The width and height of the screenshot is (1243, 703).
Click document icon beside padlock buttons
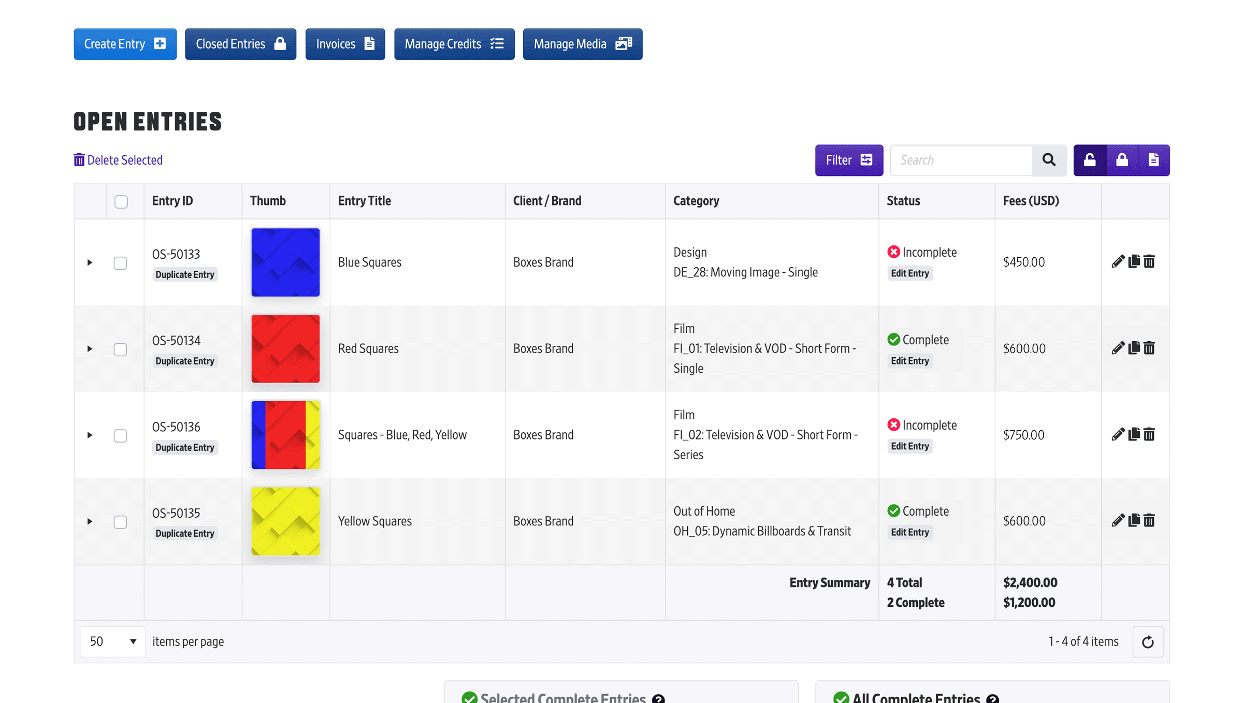(x=1153, y=160)
